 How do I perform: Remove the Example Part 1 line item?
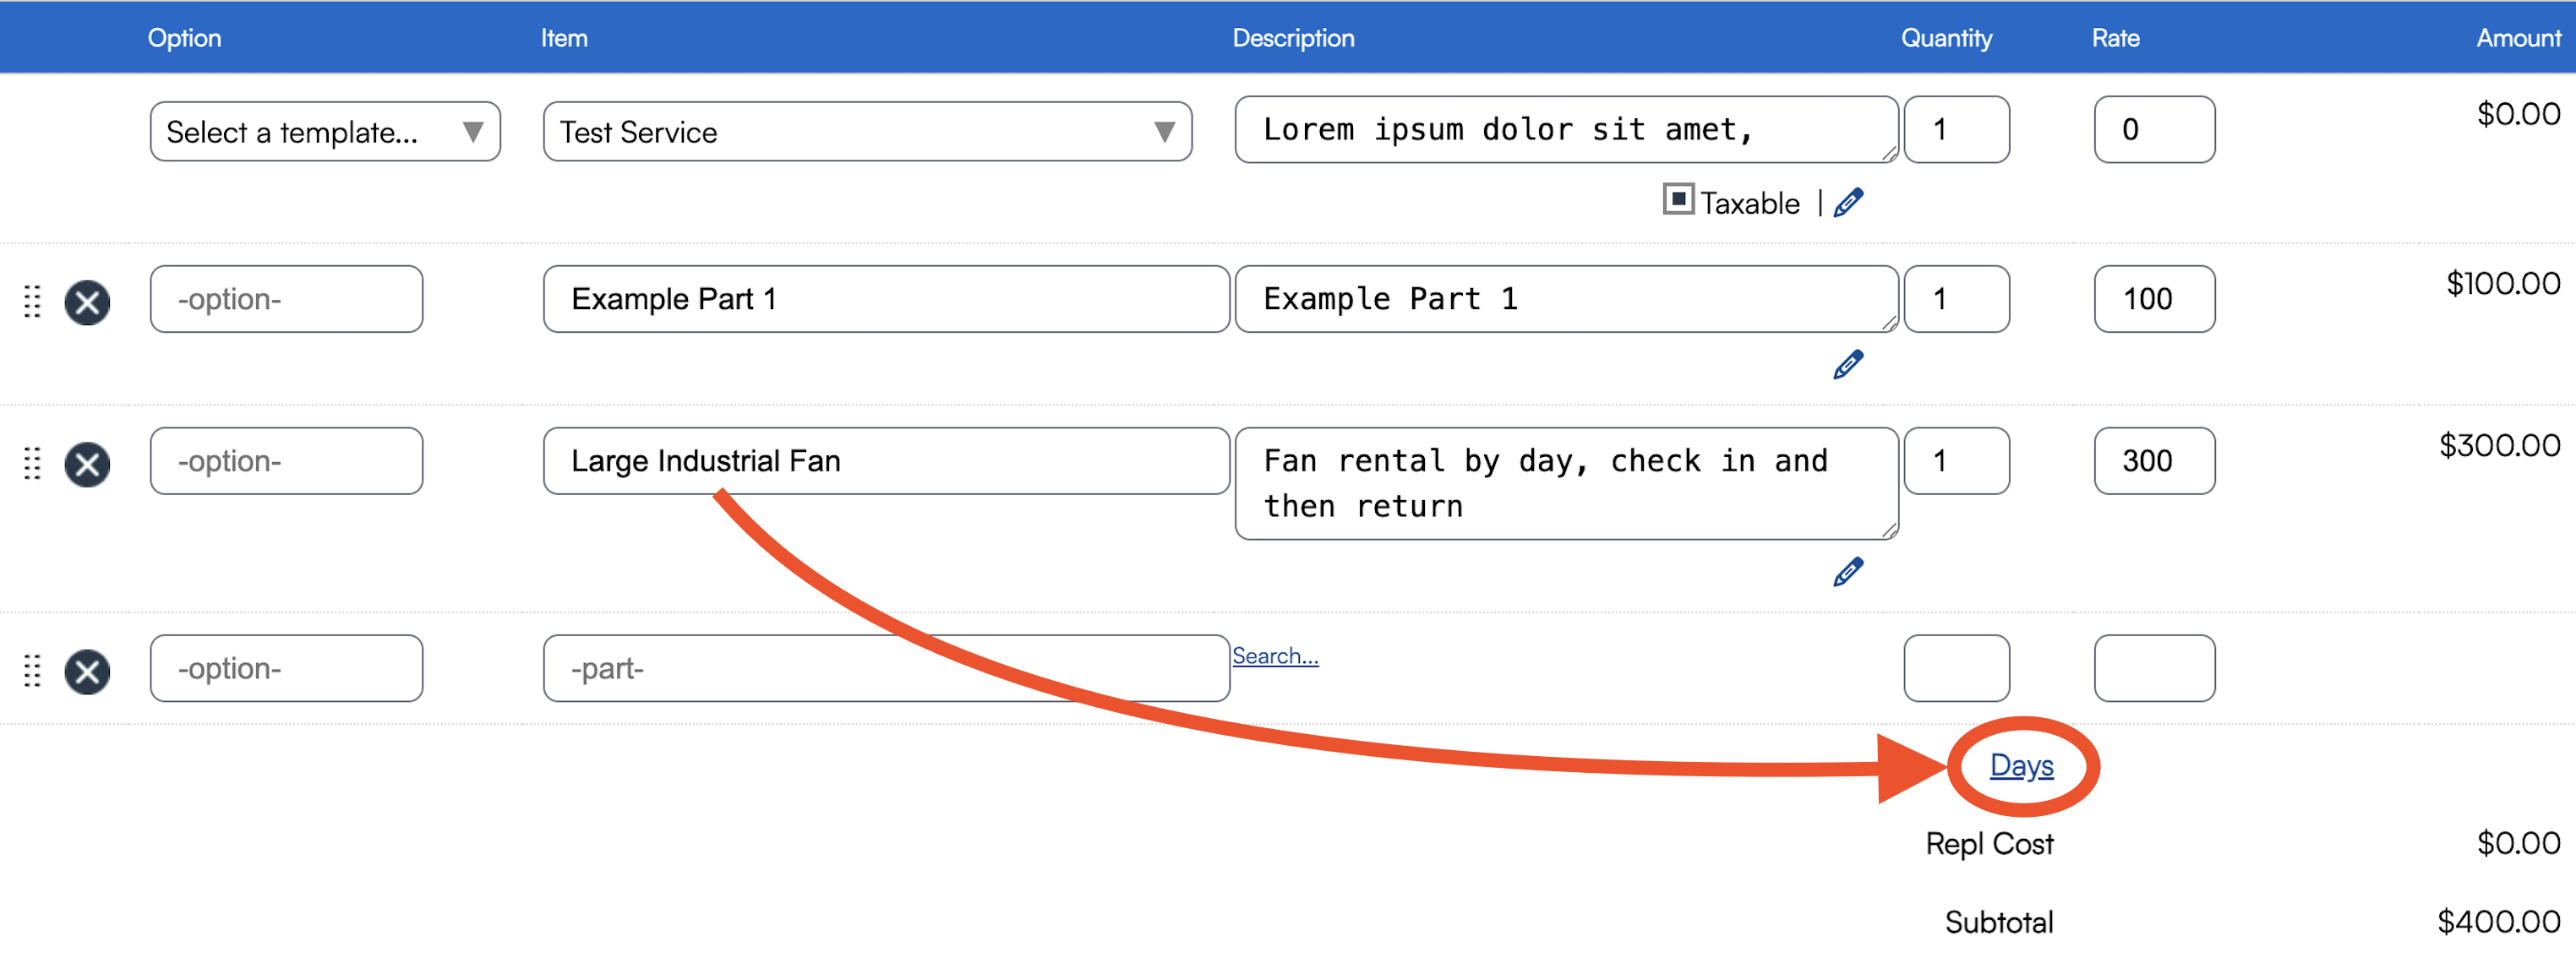pos(87,302)
